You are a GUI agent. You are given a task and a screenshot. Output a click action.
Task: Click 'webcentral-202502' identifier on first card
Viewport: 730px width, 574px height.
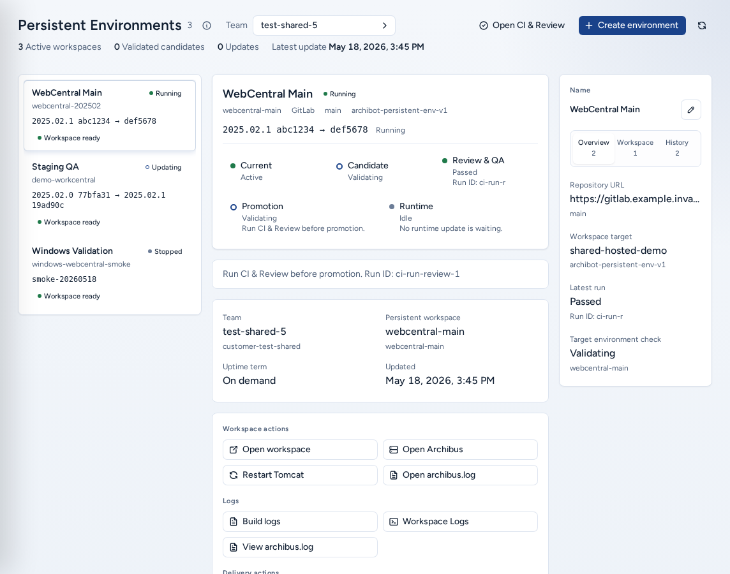(x=66, y=106)
